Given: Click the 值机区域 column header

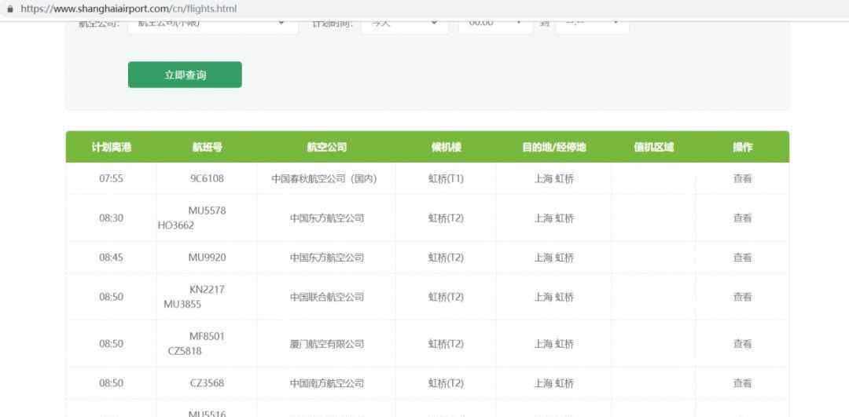Looking at the screenshot, I should tap(653, 147).
